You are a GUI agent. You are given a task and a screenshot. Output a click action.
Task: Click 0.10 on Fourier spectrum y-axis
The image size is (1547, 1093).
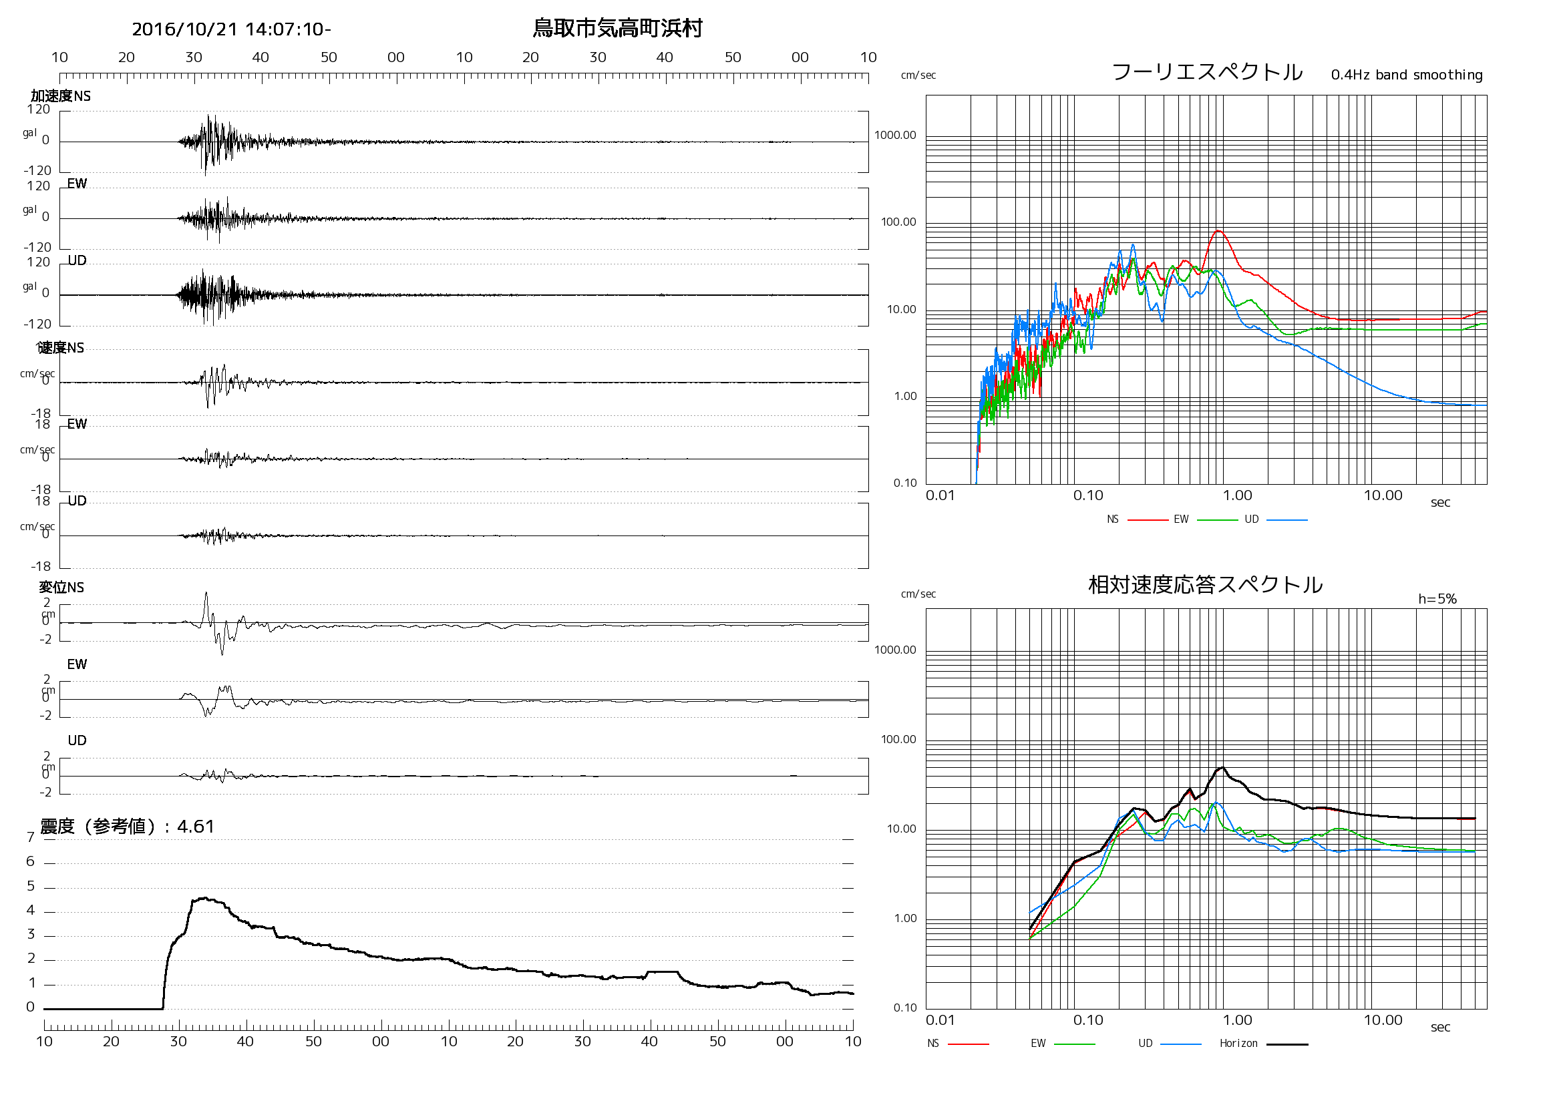click(x=905, y=483)
